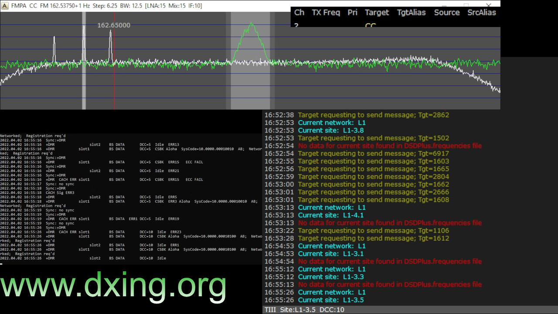Click the 16:54:53 'Current site: L1-3.1' line
The height and width of the screenshot is (314, 558).
pos(314,254)
